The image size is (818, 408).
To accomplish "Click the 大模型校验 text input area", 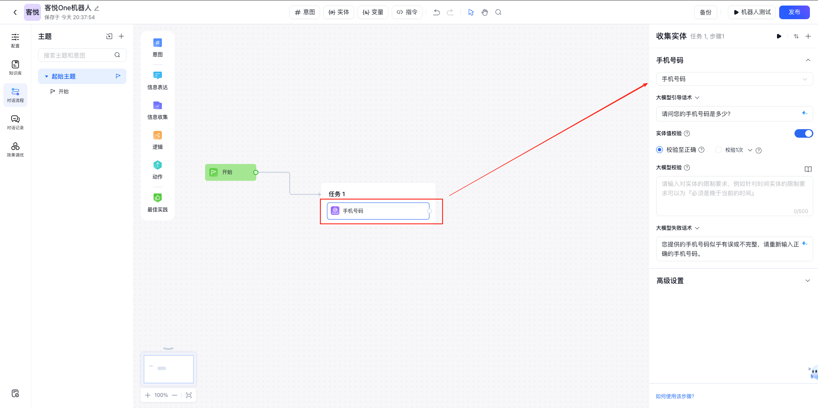I will (734, 196).
